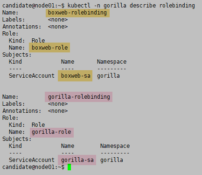Screen dimensions: 202x175
Task: Click the first Annotations: label
Action: [x=22, y=27]
